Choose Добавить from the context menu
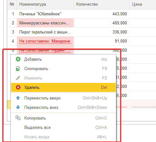Screen dimensions: 156x142 pos(63,59)
